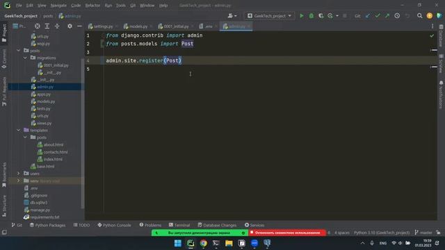
Task: Click the Profile run icon
Action: pos(330,16)
